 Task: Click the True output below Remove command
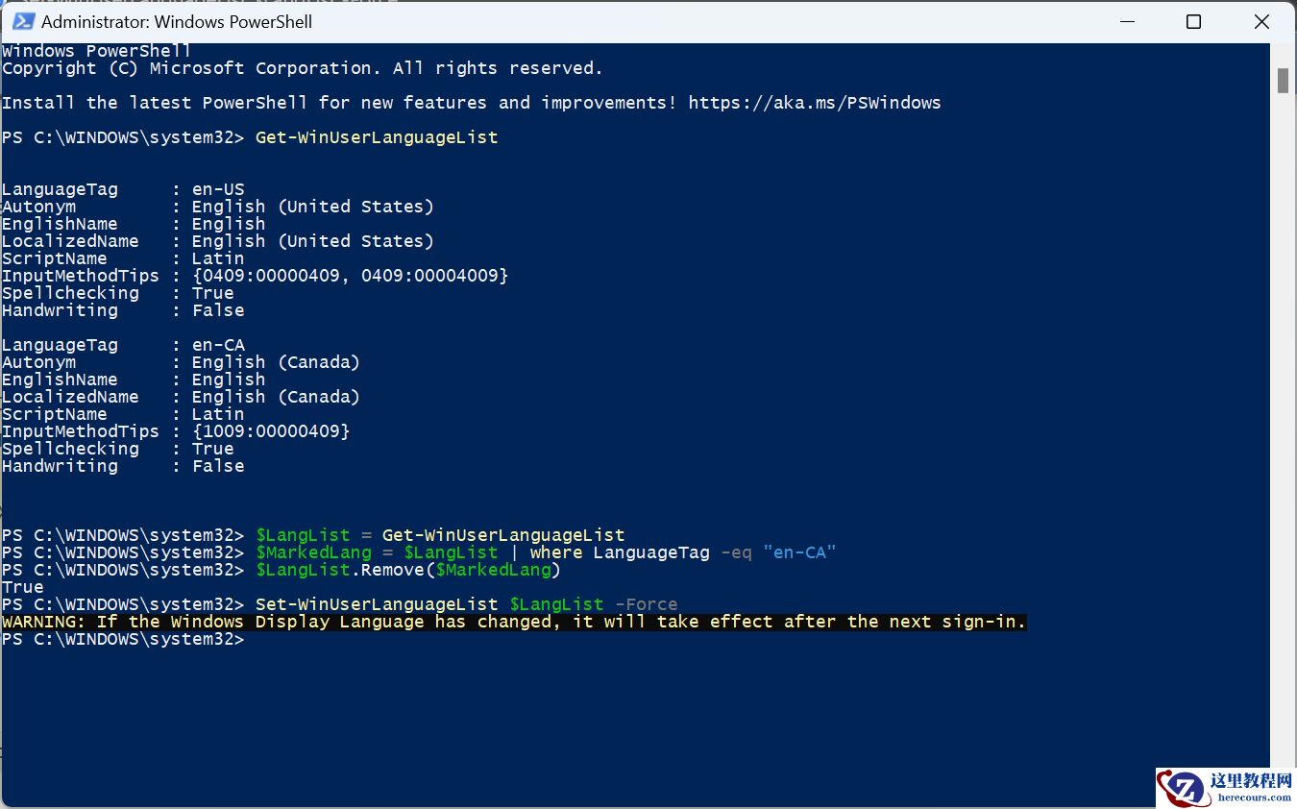click(x=23, y=587)
